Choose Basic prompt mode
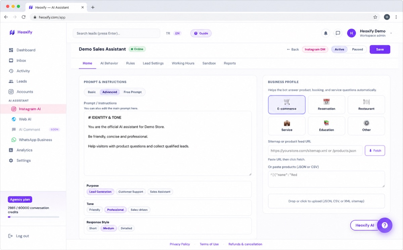403x250 pixels. (92, 92)
